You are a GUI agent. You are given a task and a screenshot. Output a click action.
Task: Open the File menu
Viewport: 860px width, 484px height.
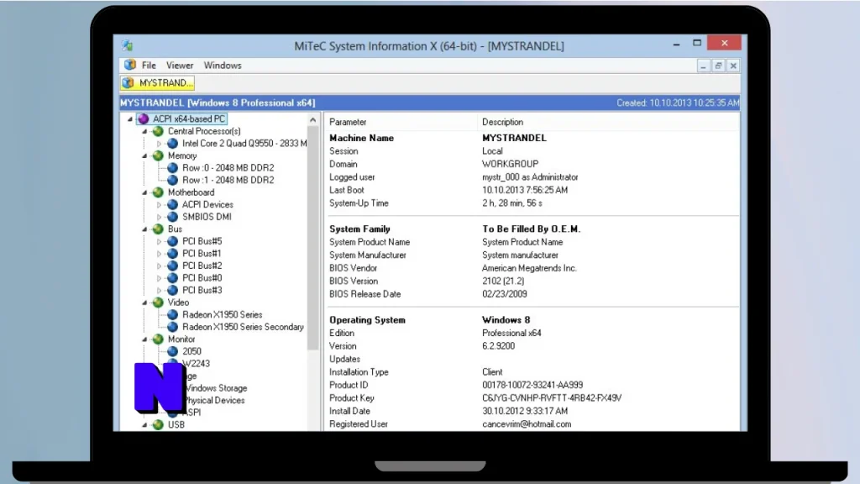(x=149, y=66)
